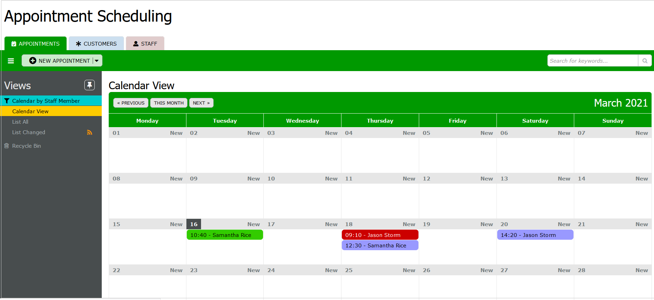Add new appointment on March 05
The height and width of the screenshot is (300, 654).
486,133
